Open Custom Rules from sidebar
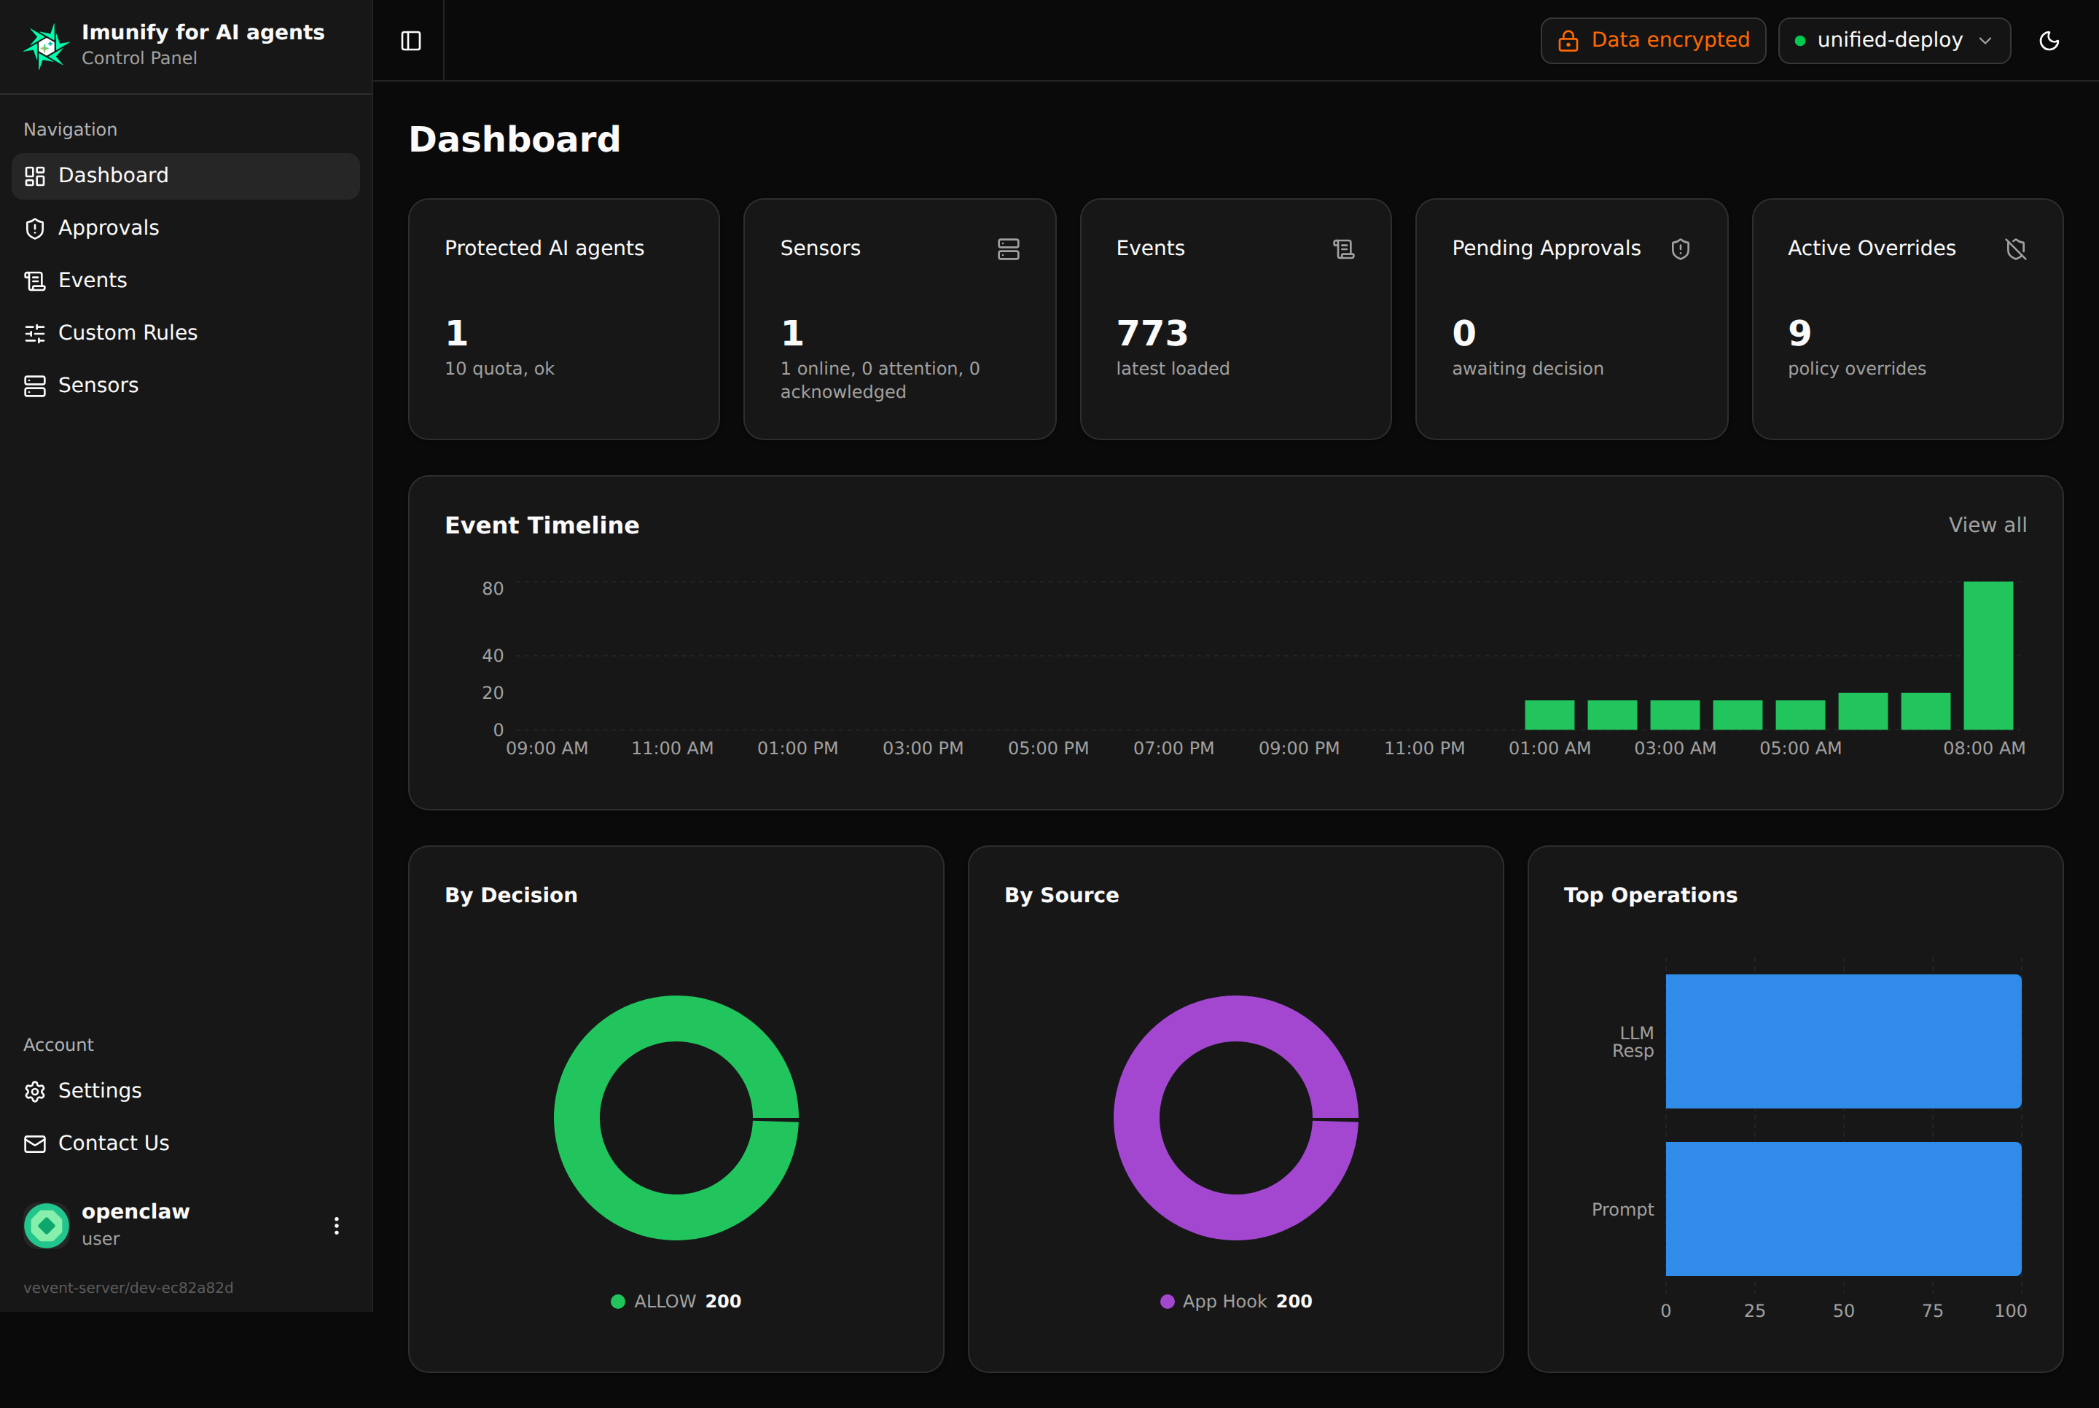2099x1408 pixels. pos(186,333)
